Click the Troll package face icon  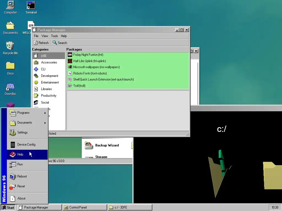coord(70,86)
